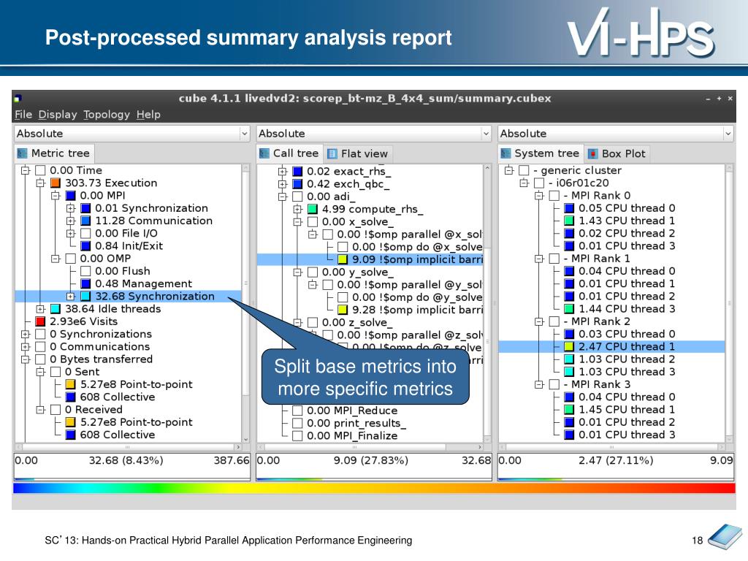Collapse the 0.00 x_solve_ node
The height and width of the screenshot is (561, 748).
pos(298,222)
